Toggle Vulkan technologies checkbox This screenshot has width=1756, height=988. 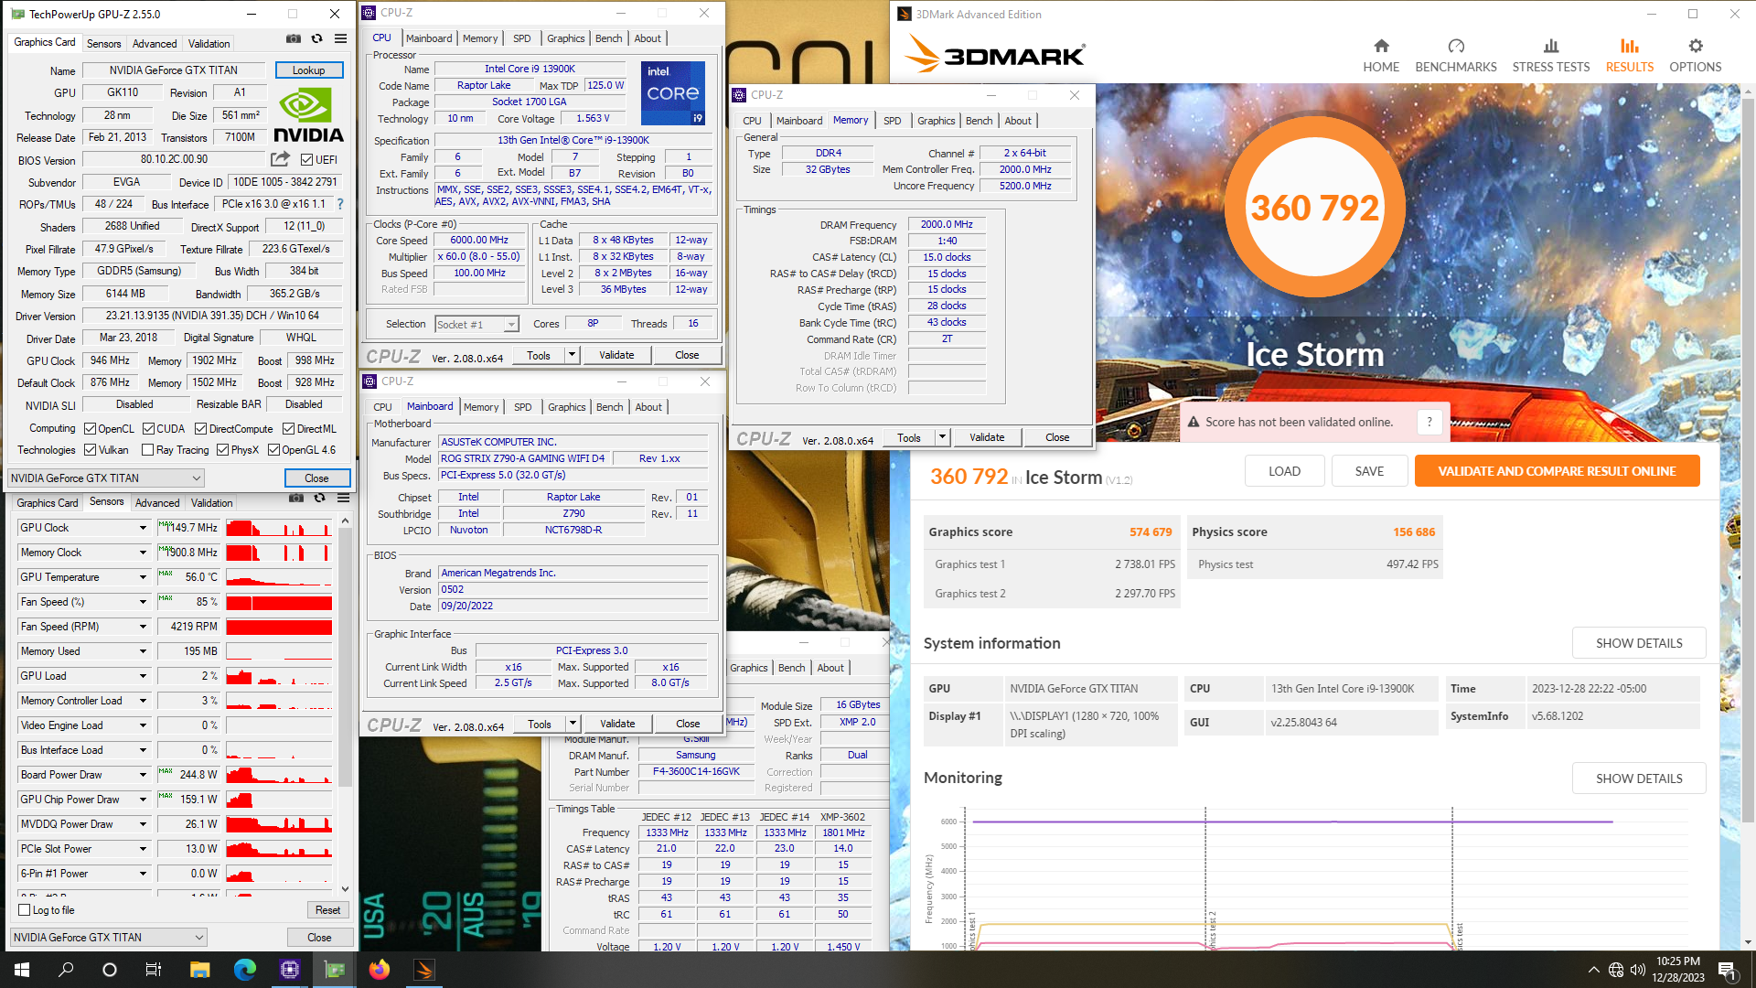click(90, 449)
